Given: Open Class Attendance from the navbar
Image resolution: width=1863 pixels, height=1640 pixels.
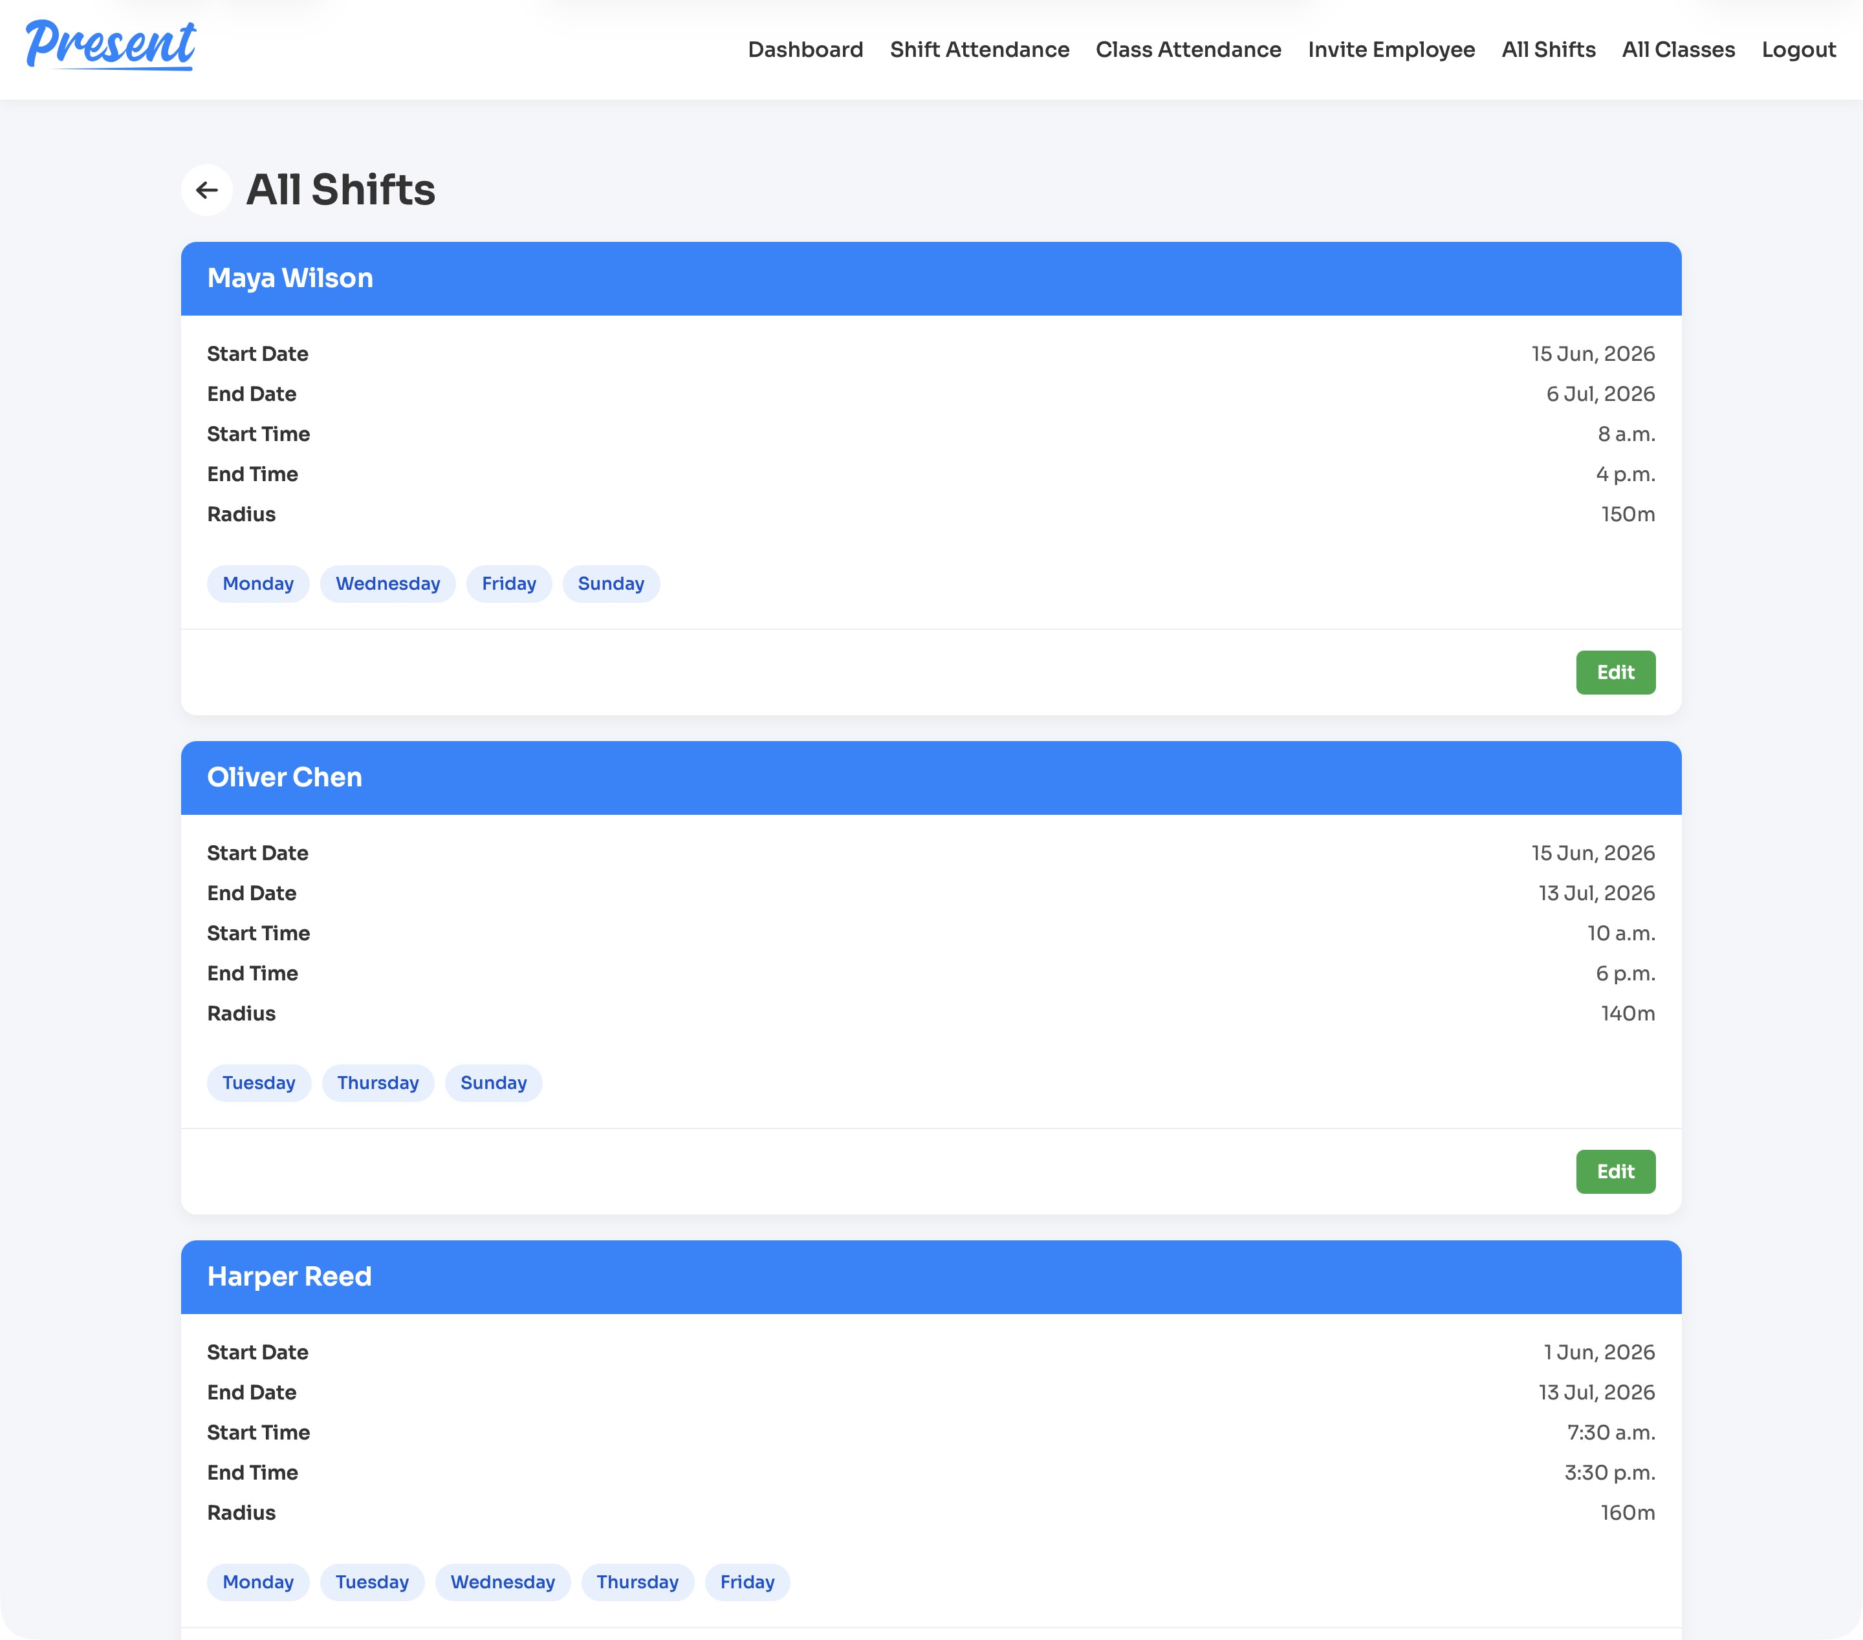Looking at the screenshot, I should 1188,49.
